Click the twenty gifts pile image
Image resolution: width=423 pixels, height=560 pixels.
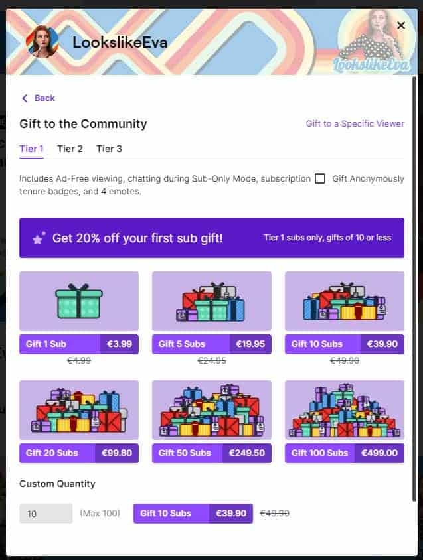coord(79,409)
